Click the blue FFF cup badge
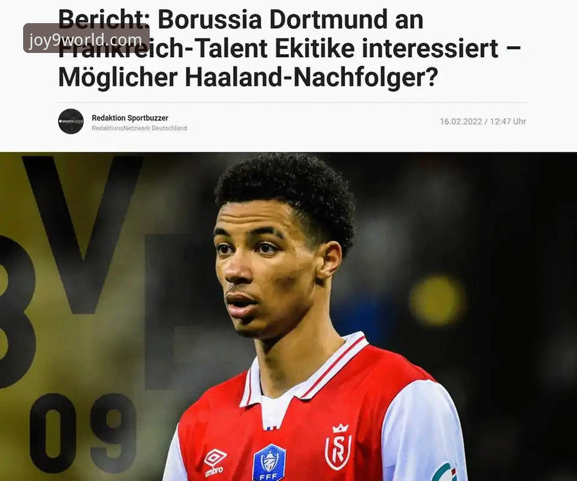 coord(269,463)
